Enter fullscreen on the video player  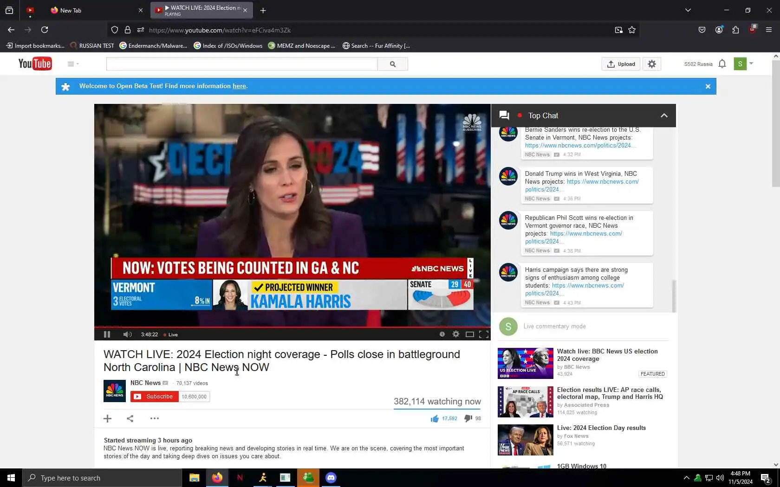coord(484,334)
